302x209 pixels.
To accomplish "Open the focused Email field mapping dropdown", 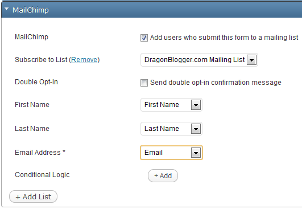I will point(171,153).
